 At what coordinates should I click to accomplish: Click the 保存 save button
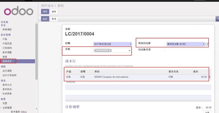(45, 12)
